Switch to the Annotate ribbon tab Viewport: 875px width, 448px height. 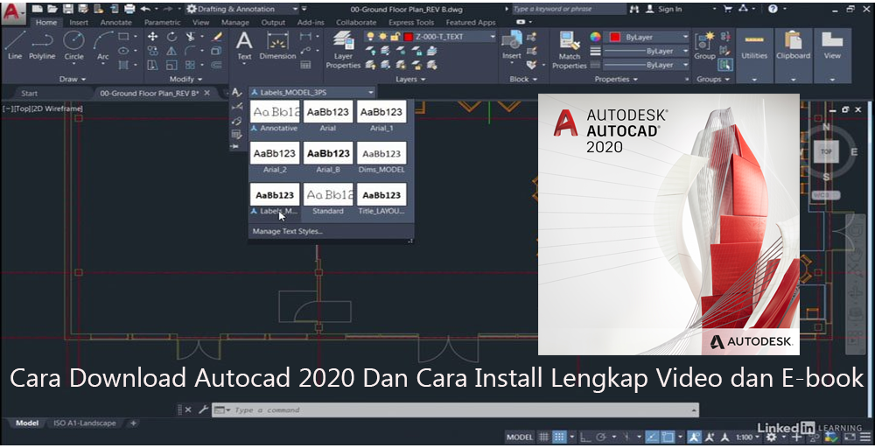click(116, 23)
